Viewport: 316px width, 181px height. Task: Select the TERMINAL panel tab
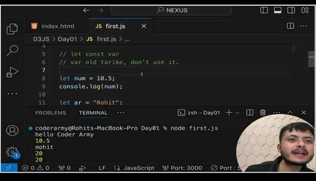(x=93, y=113)
